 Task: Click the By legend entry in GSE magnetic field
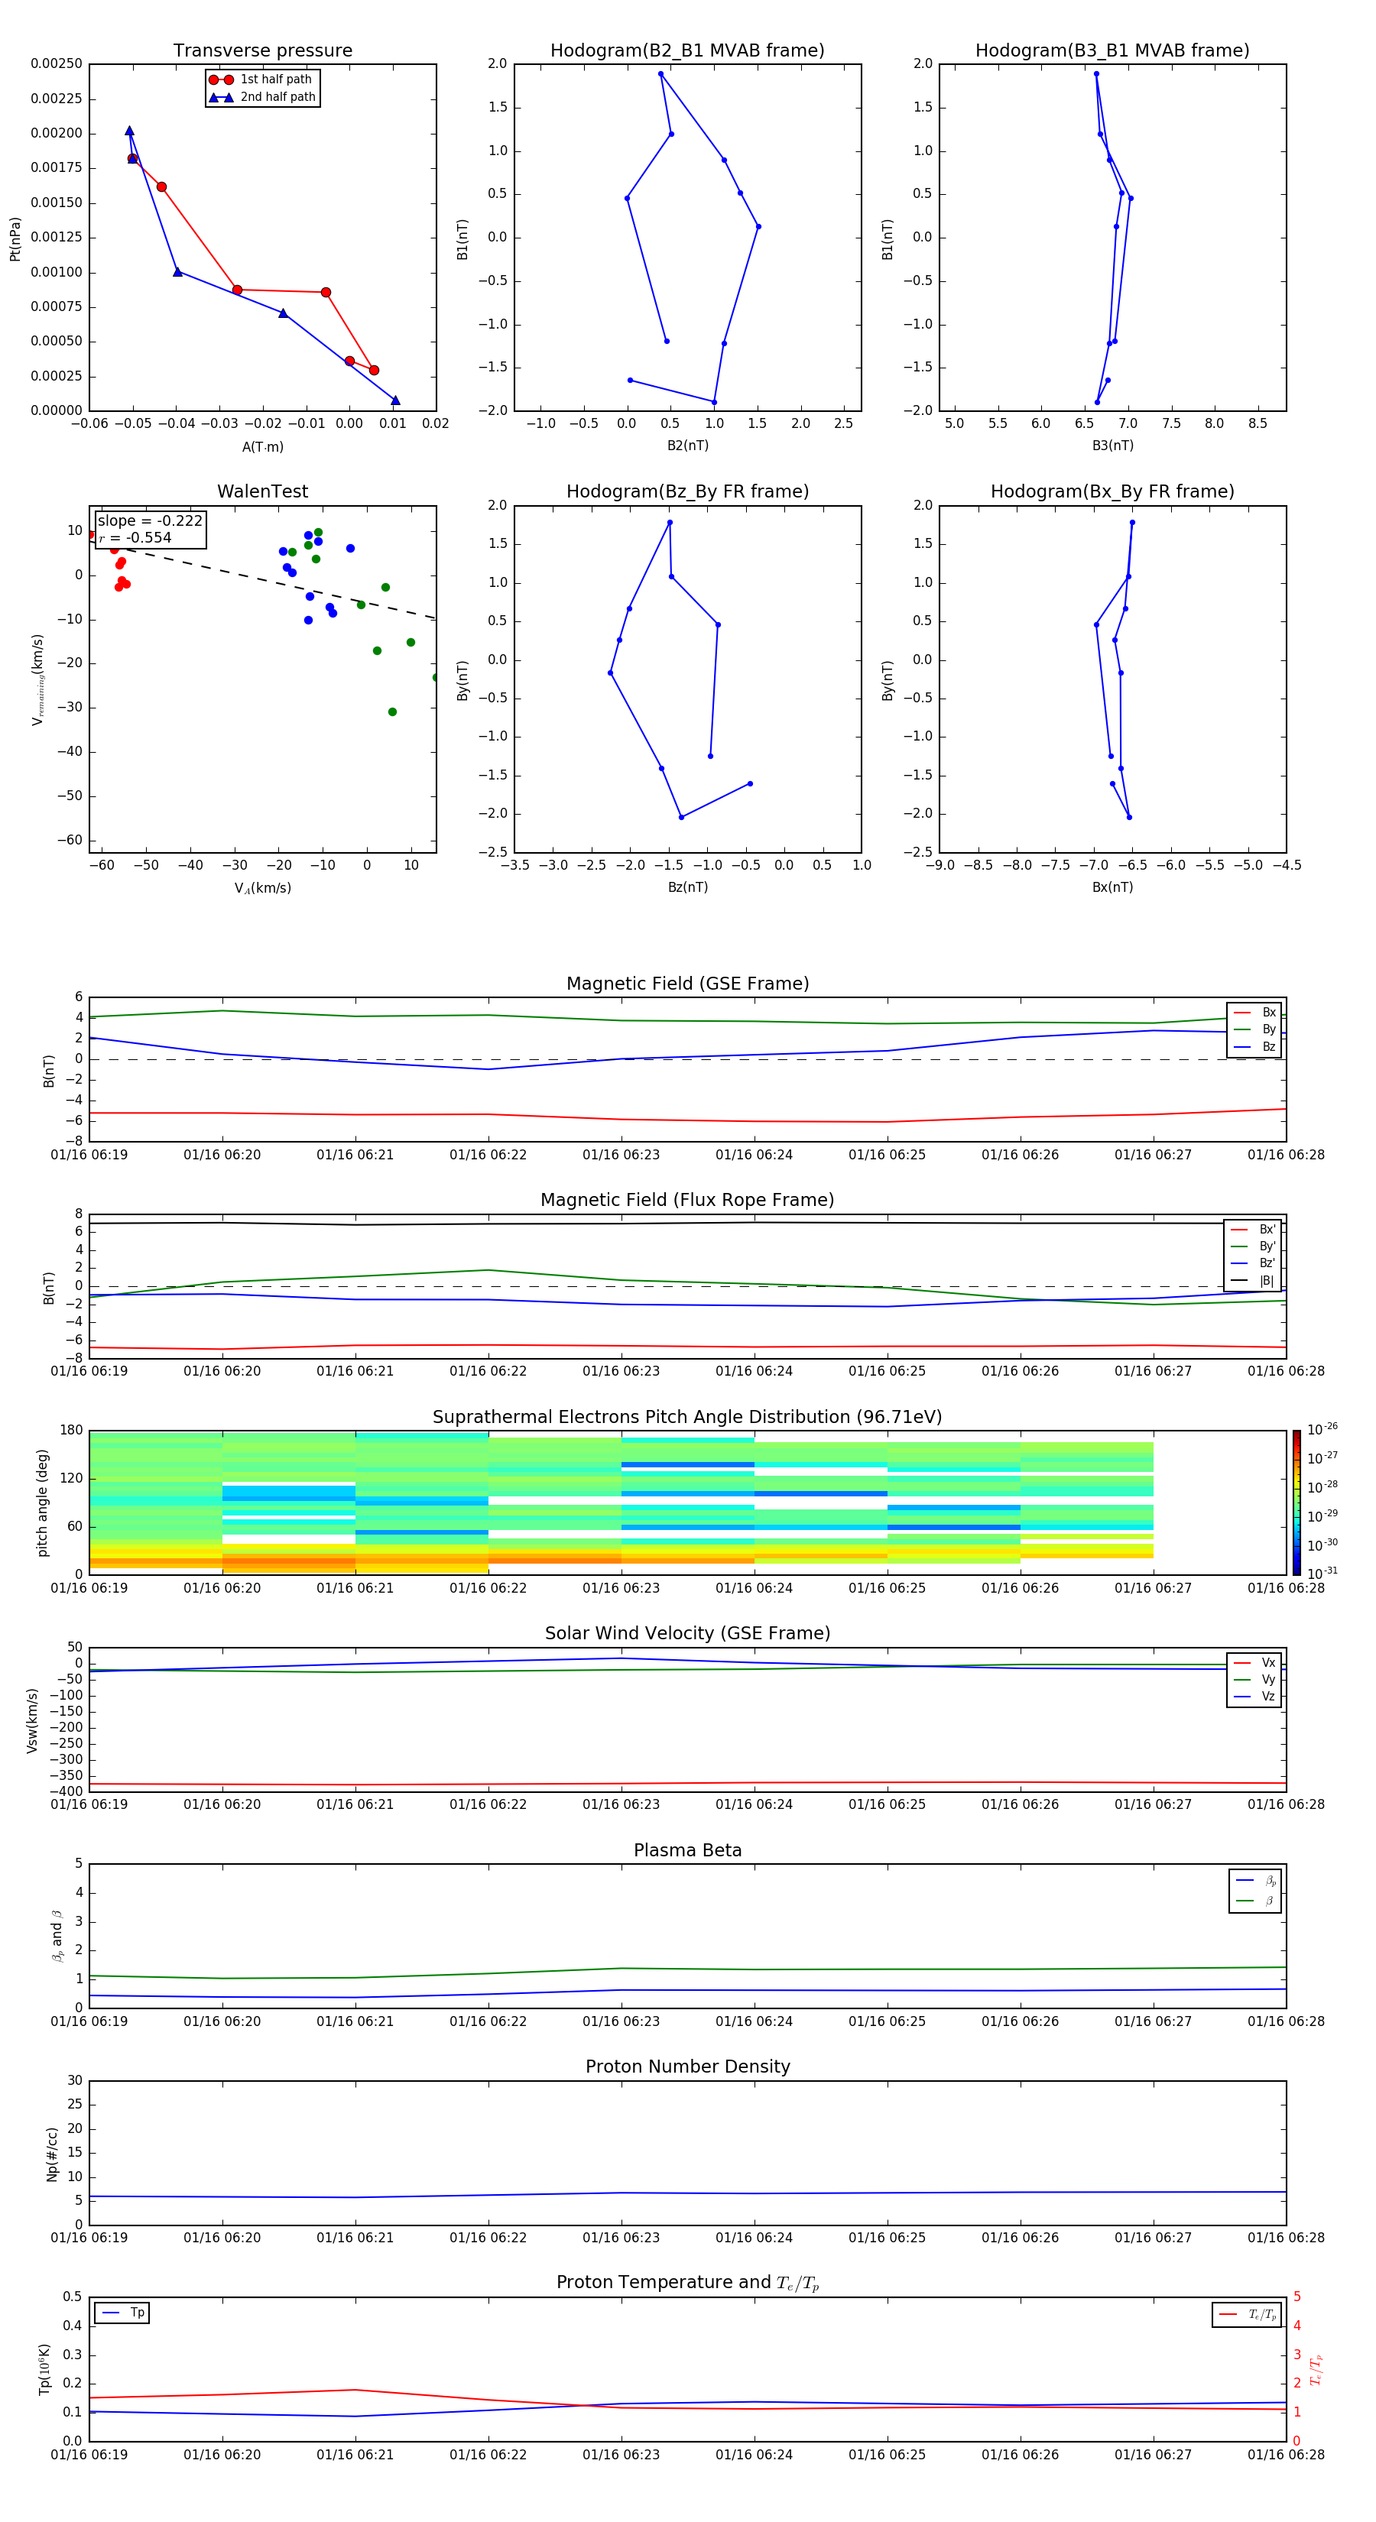1254,1029
